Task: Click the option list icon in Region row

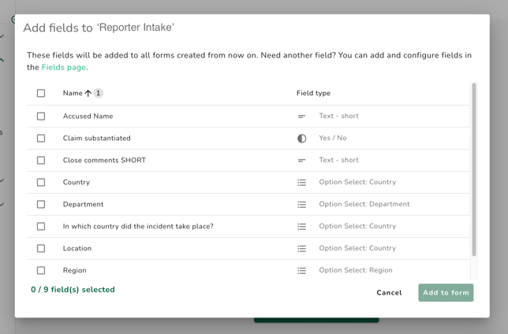Action: pos(301,271)
